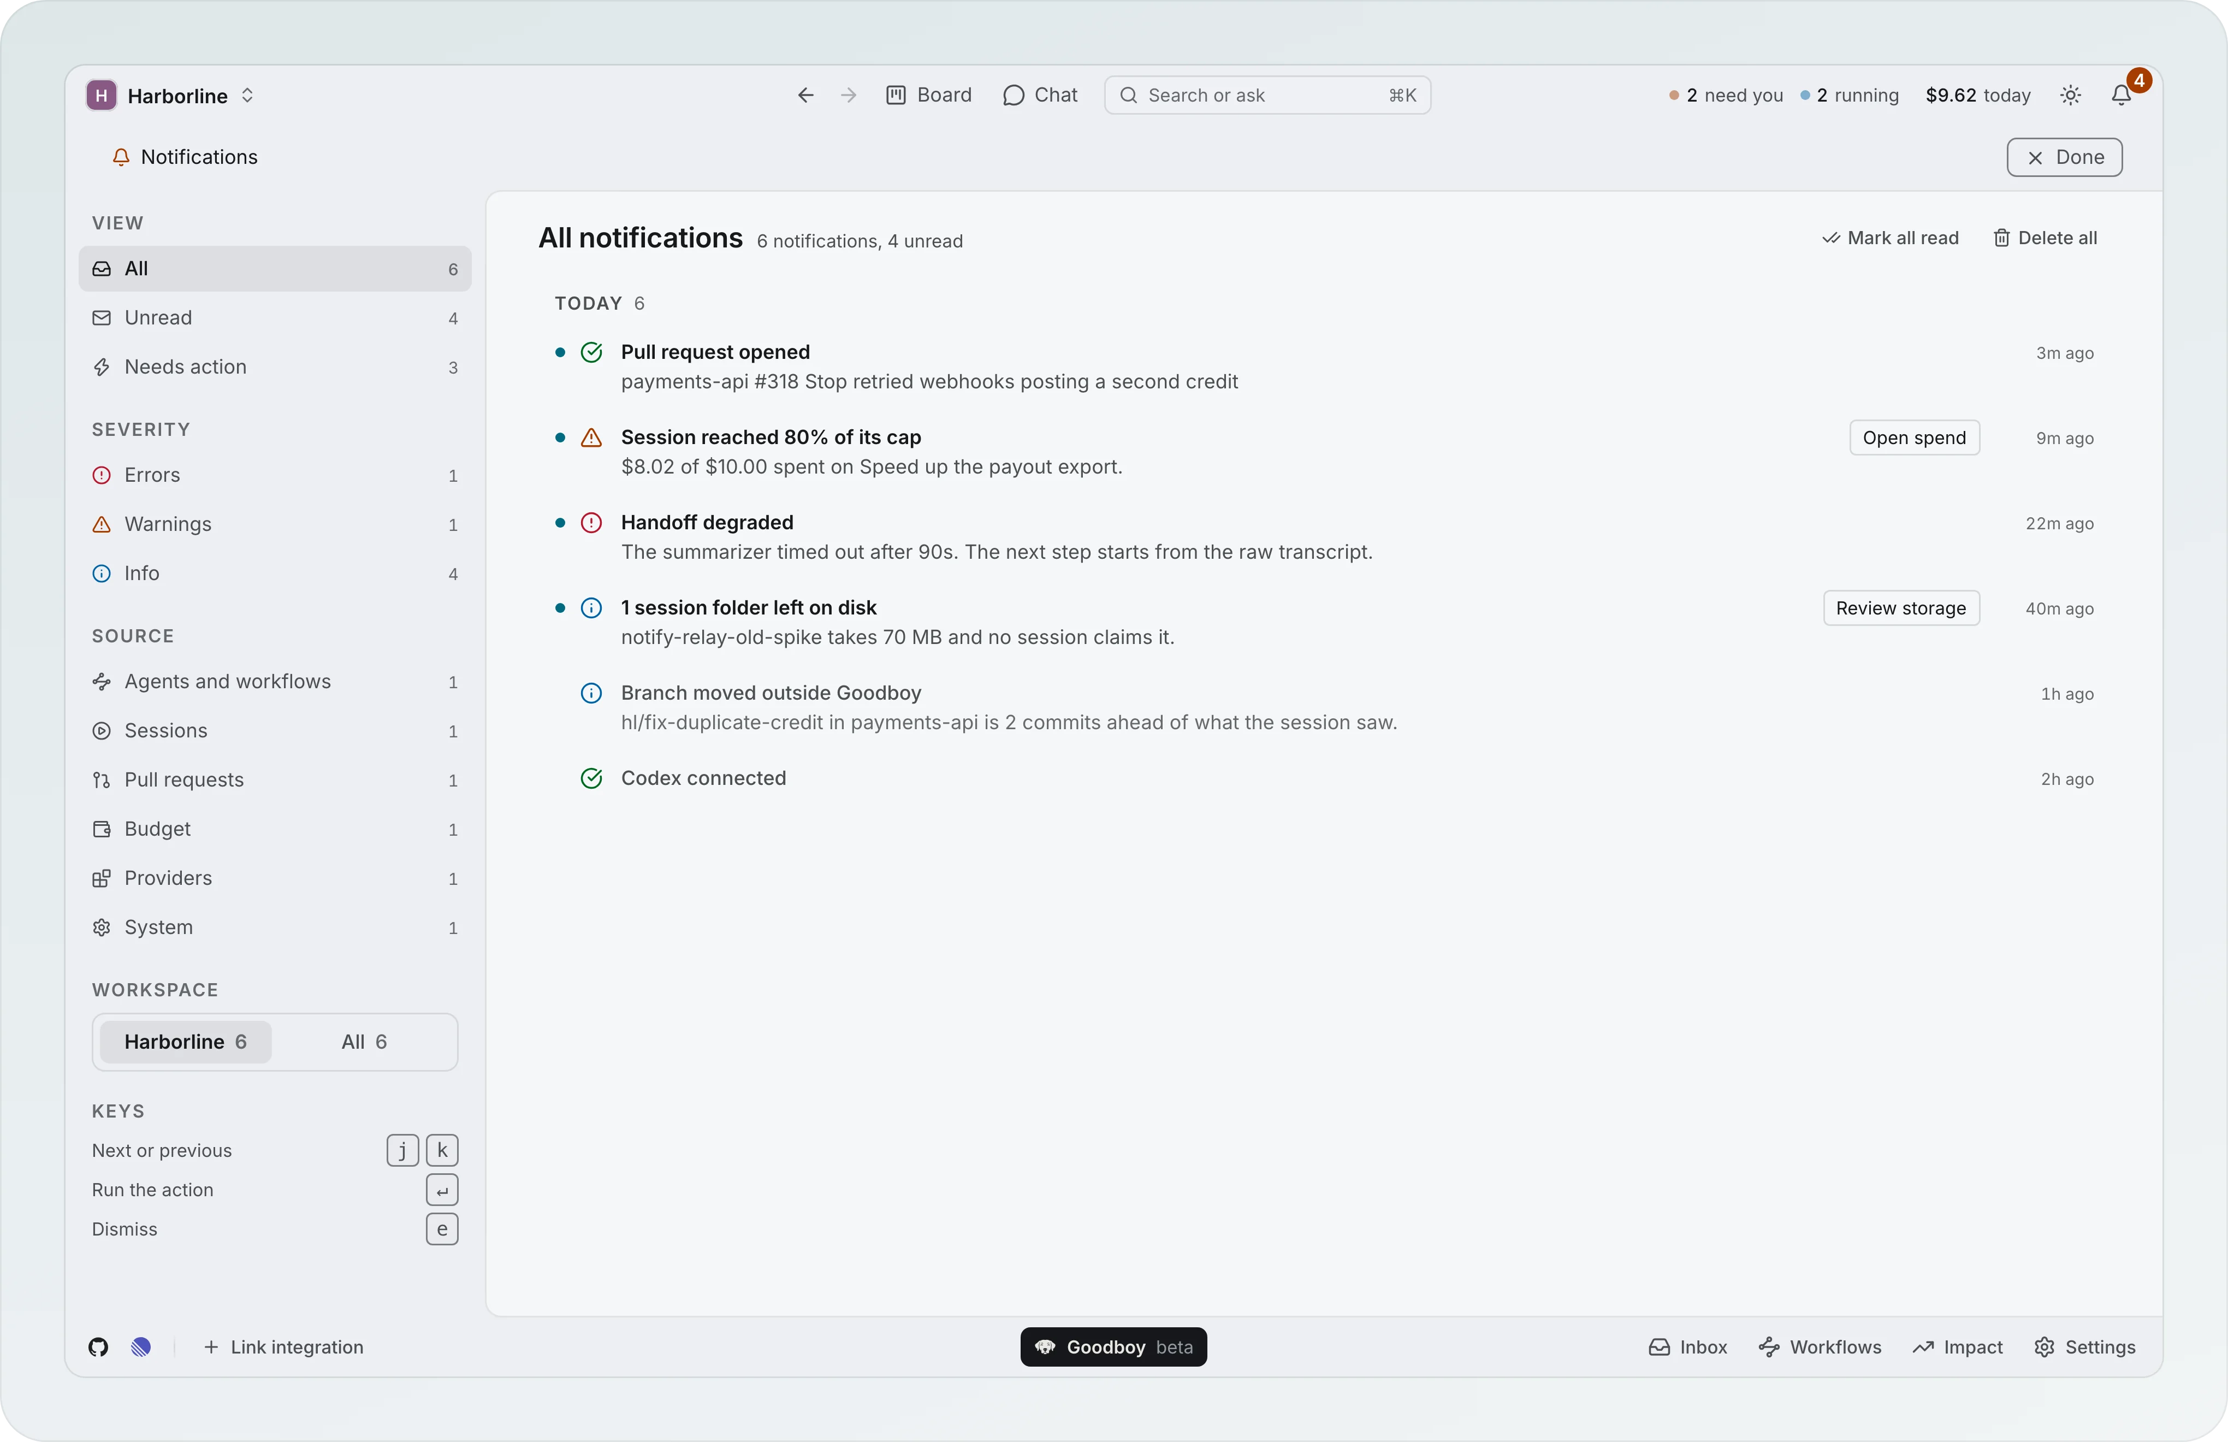
Task: Open the notification bell with badge 4
Action: [x=2122, y=94]
